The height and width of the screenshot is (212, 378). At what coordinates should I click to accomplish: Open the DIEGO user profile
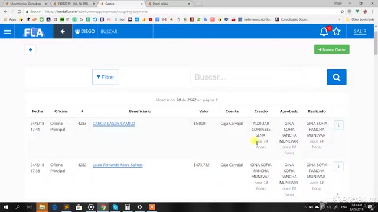84,31
